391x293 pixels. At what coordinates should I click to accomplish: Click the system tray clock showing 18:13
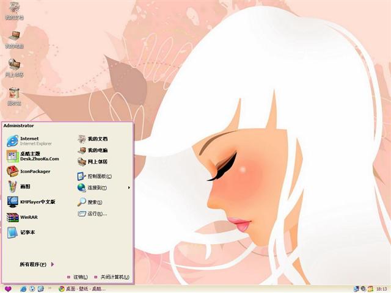tap(382, 288)
